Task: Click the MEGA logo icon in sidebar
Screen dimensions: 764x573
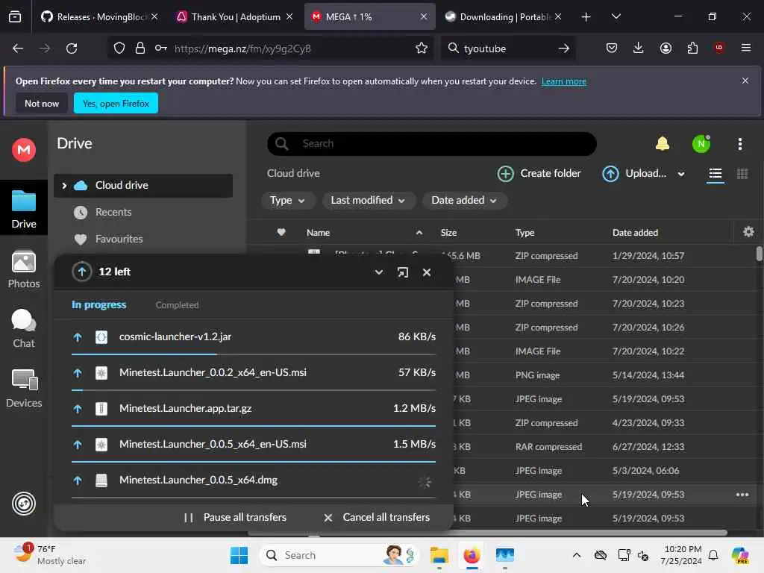Action: [24, 149]
